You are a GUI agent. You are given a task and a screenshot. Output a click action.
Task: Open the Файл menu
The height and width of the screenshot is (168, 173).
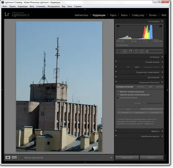pos(5,6)
